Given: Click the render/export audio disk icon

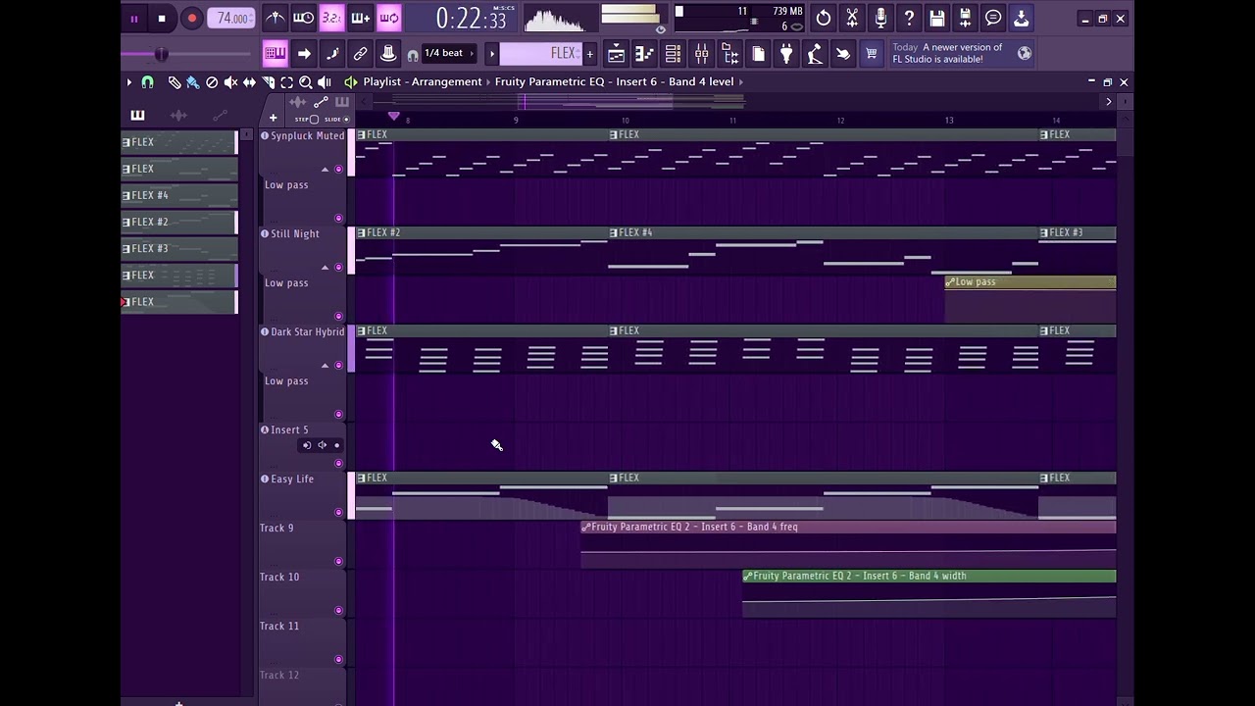Looking at the screenshot, I should pyautogui.click(x=965, y=18).
